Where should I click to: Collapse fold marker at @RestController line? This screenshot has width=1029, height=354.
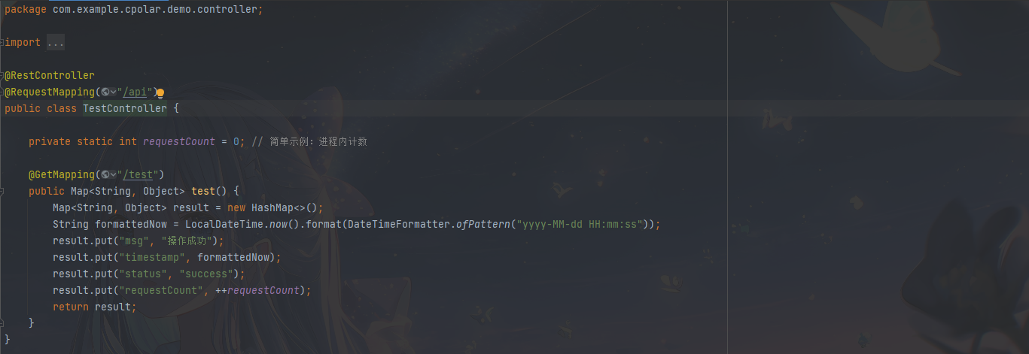(x=2, y=76)
